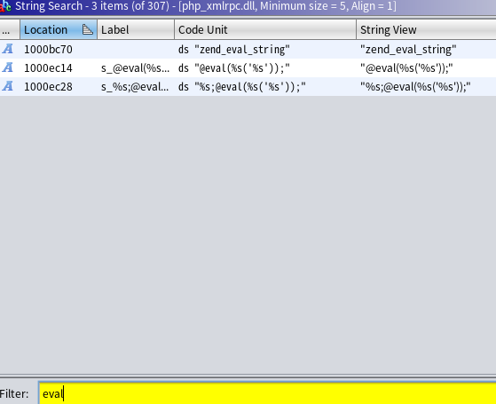Click string type icon for row 1000ec14
Viewport: 496px width, 404px height.
tap(8, 67)
